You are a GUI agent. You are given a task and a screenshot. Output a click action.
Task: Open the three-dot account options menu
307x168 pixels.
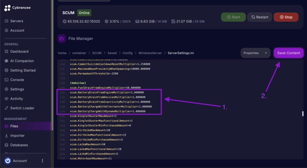42,161
